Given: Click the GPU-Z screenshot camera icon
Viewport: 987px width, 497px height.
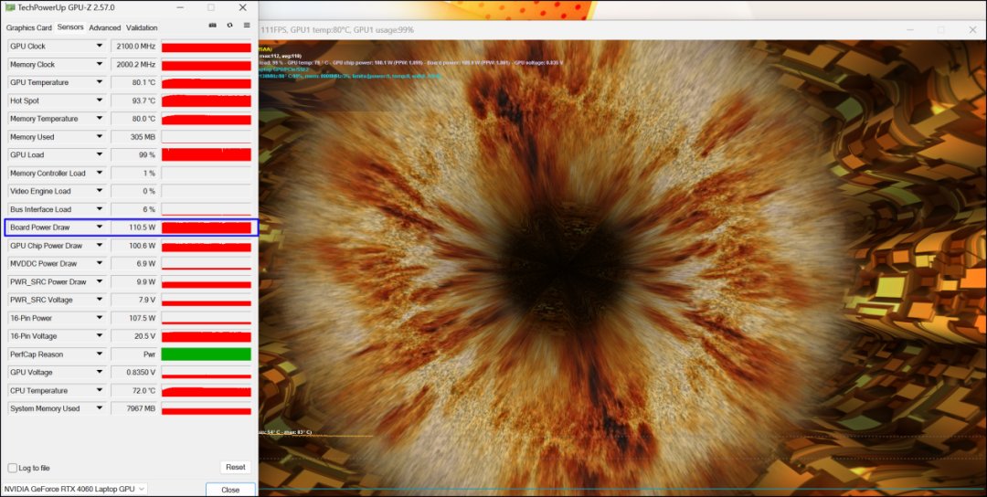Looking at the screenshot, I should click(213, 26).
